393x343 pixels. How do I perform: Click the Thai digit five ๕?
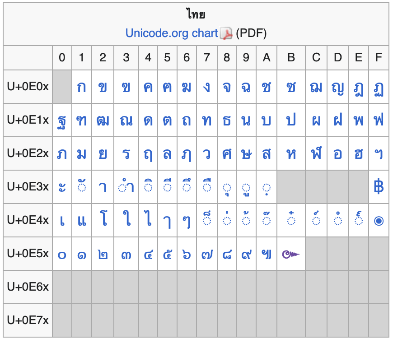167,255
